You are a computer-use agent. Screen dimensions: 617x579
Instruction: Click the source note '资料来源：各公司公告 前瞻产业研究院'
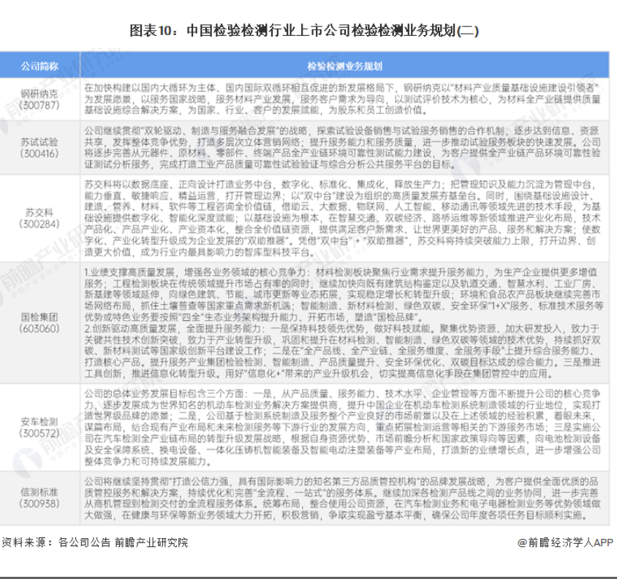pos(95,542)
